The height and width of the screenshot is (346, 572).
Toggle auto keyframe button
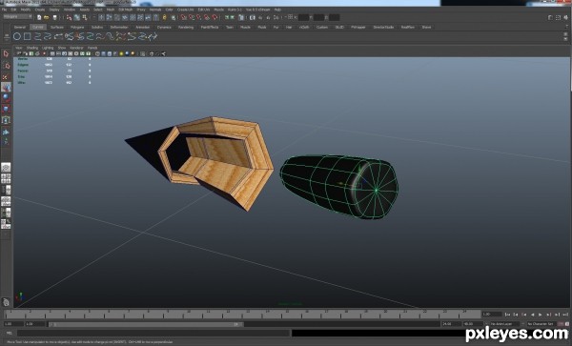(561, 324)
